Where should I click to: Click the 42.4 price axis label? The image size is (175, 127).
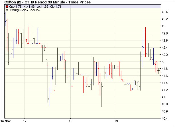[x=165, y=48]
